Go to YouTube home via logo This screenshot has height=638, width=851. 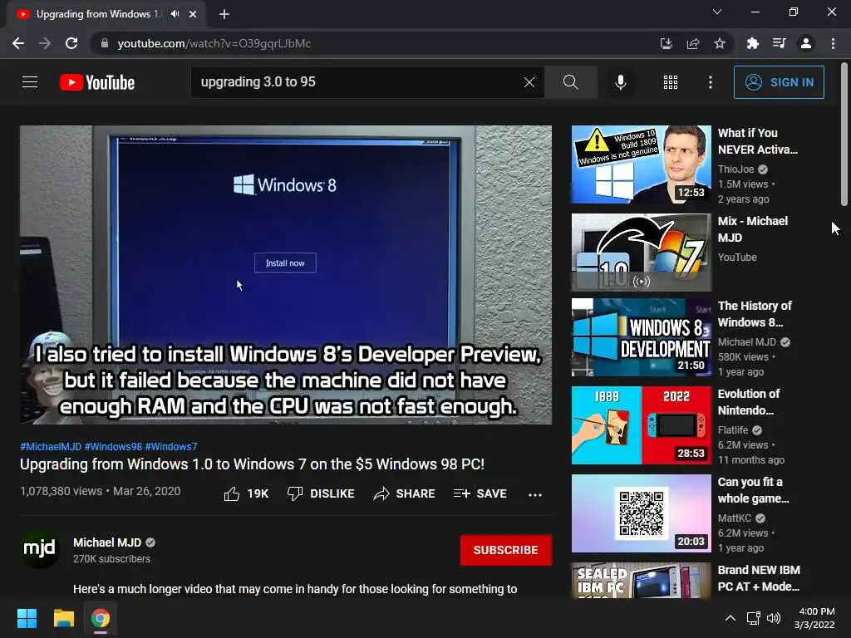(97, 82)
